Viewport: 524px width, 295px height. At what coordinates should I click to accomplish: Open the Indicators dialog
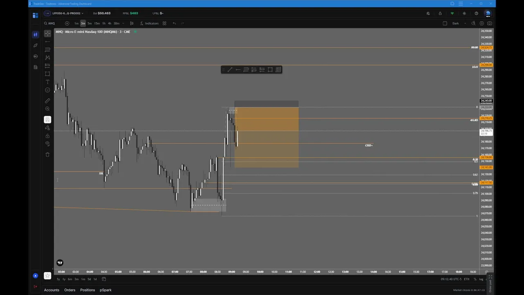[x=149, y=23]
